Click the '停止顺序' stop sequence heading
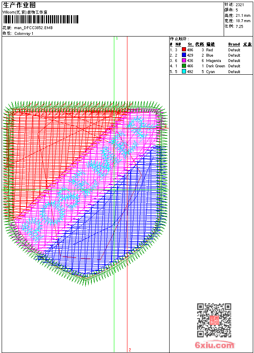This screenshot has height=353, width=254. pos(179,39)
